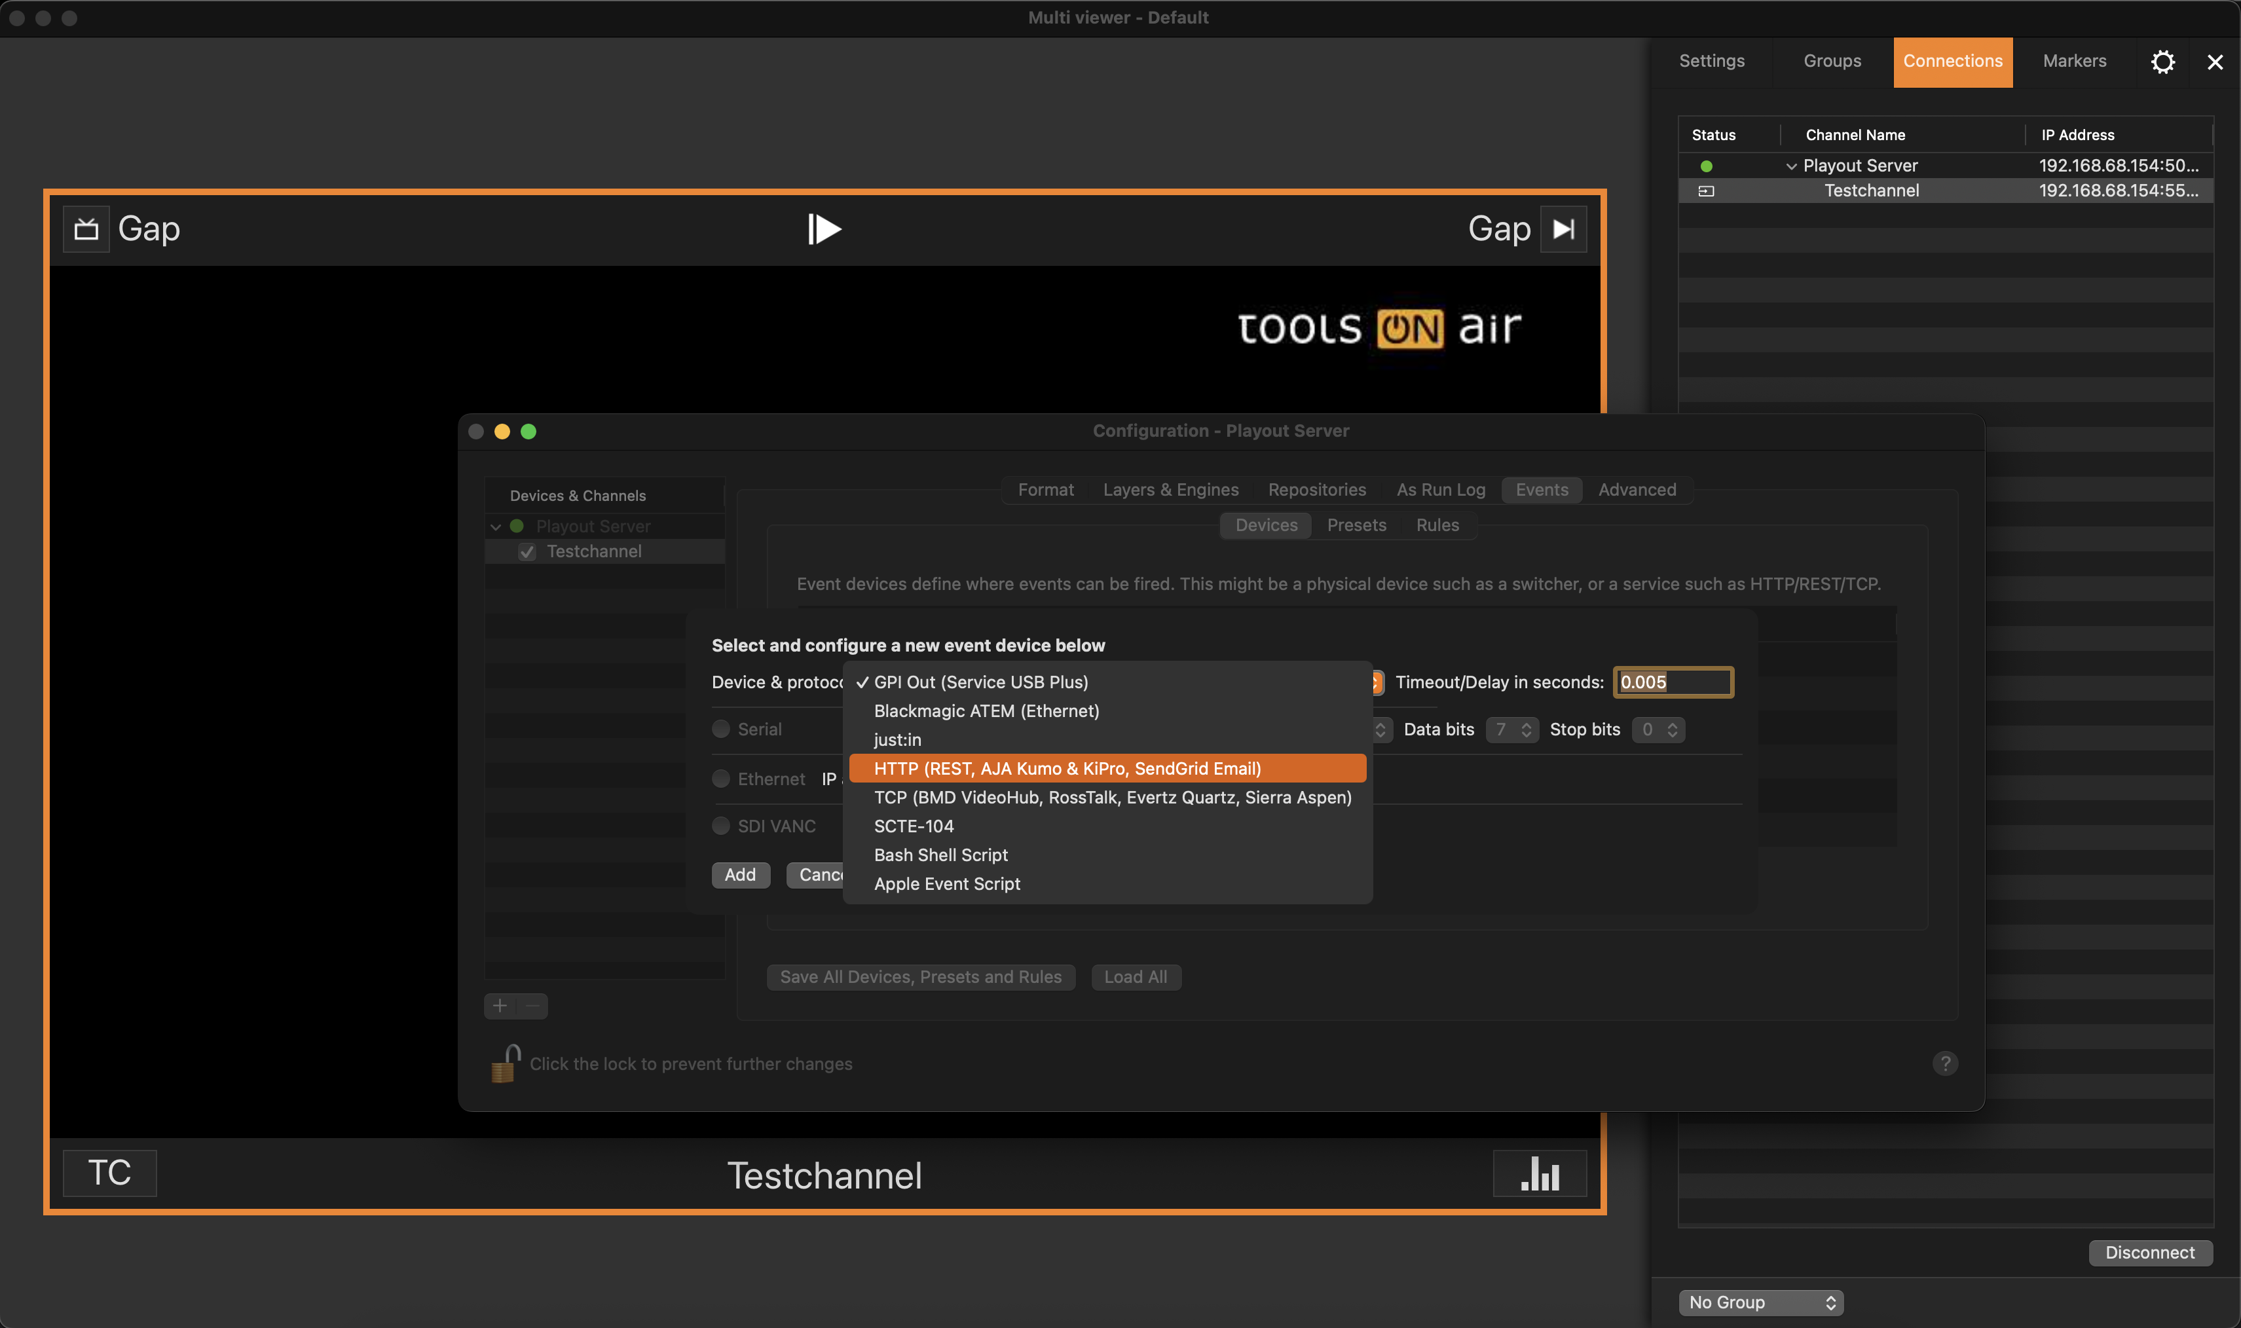This screenshot has height=1328, width=2241.
Task: Click the Timeout/Delay seconds field
Action: pyautogui.click(x=1673, y=682)
